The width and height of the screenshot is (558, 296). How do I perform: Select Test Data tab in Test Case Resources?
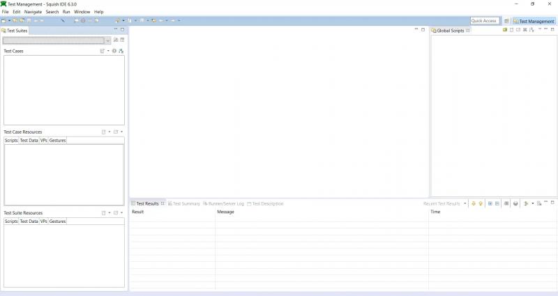[29, 140]
